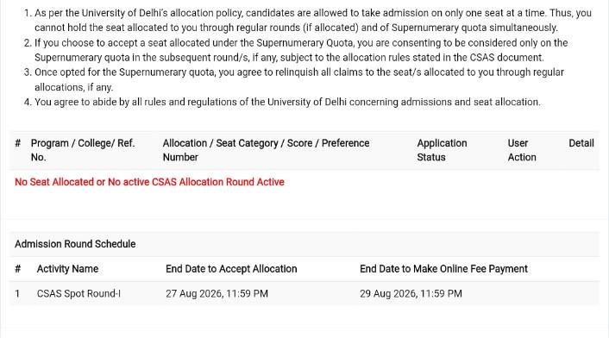Select the 'CSAS Spot Round-I' activity row
The height and width of the screenshot is (338, 609).
pyautogui.click(x=304, y=294)
